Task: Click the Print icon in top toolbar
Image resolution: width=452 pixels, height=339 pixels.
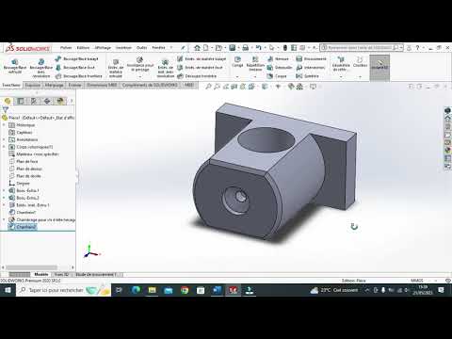Action: (x=246, y=48)
